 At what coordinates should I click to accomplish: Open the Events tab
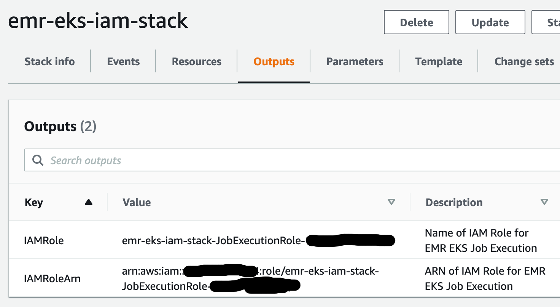point(123,61)
